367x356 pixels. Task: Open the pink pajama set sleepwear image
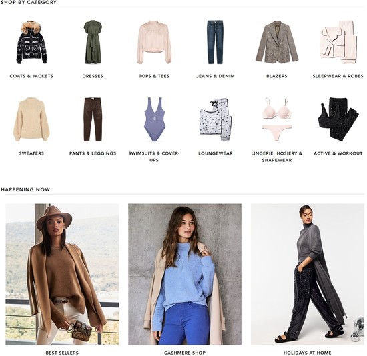338,42
